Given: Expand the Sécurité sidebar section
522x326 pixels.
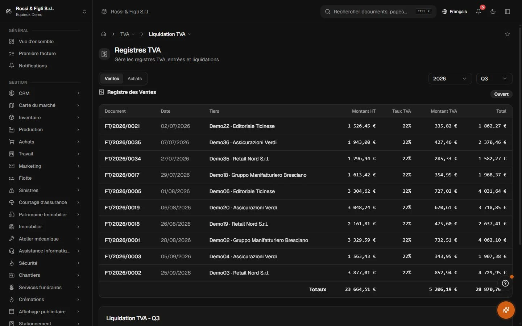Looking at the screenshot, I should pyautogui.click(x=44, y=263).
